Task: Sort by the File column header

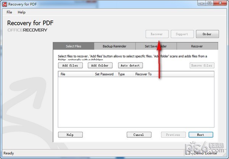Action: click(x=76, y=74)
